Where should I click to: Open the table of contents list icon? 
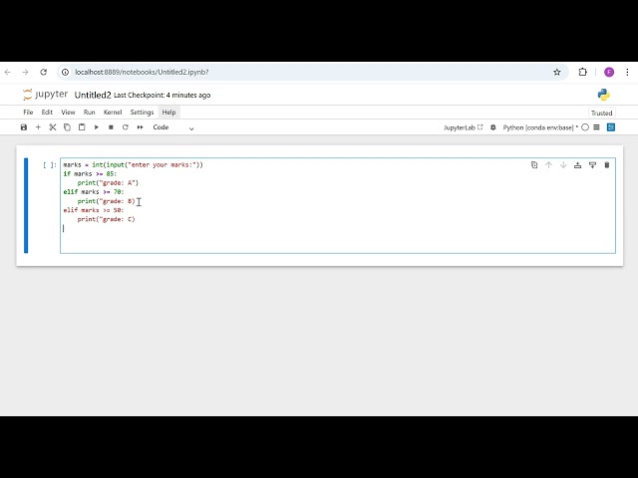596,127
